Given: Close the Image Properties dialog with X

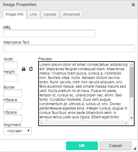Looking at the screenshot, I should [133, 5].
